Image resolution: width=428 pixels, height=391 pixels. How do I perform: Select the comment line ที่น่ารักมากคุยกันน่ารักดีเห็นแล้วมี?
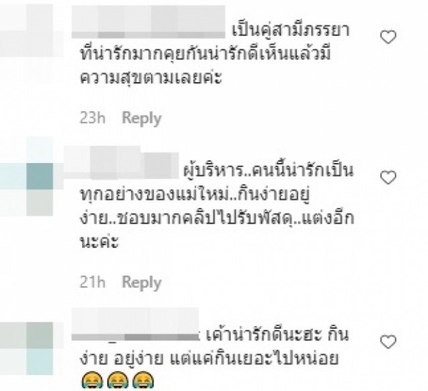[x=205, y=53]
